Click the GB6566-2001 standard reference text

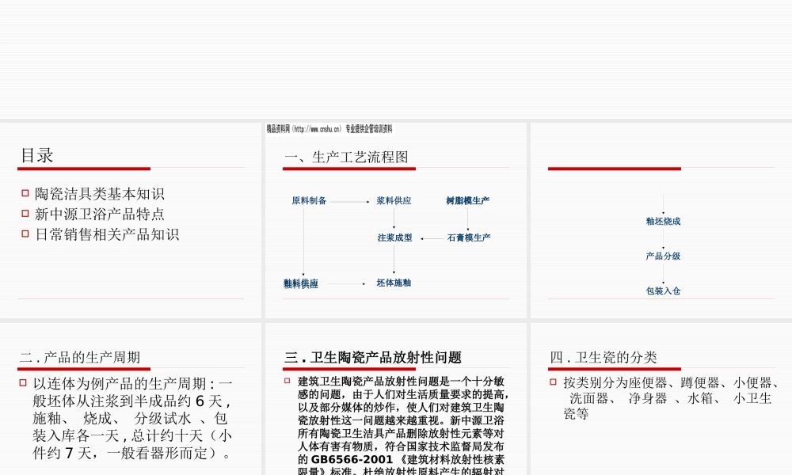pos(352,459)
